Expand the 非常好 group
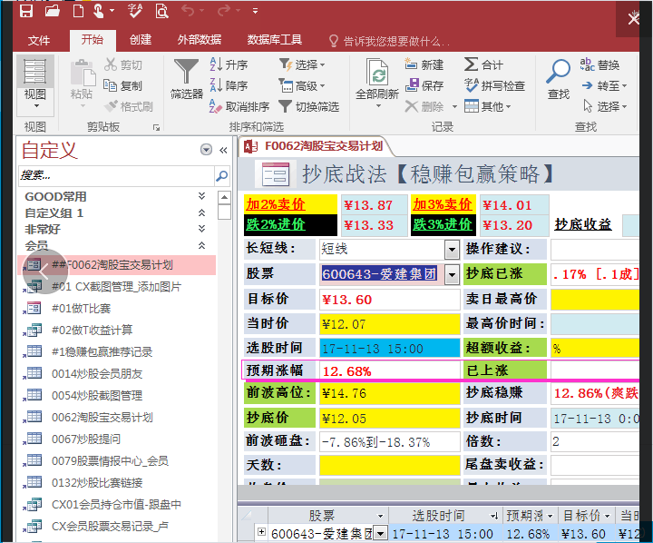Viewport: 653px width, 543px height. [x=201, y=229]
